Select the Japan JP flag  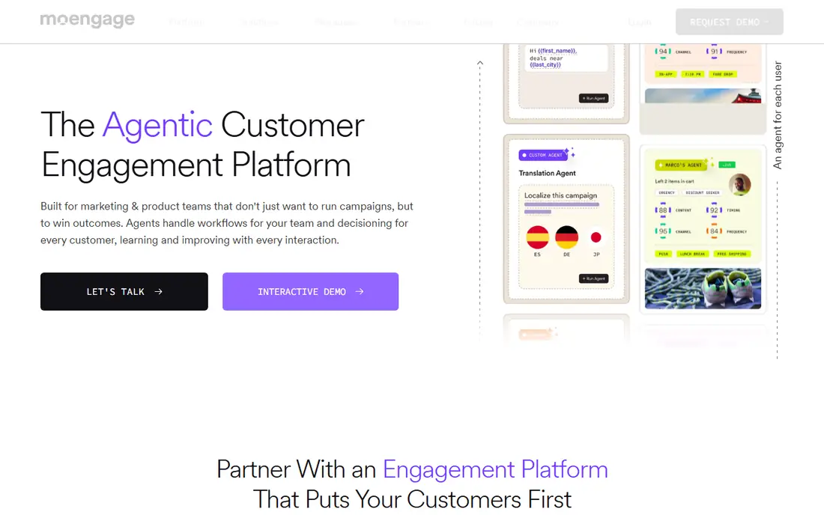(x=596, y=237)
